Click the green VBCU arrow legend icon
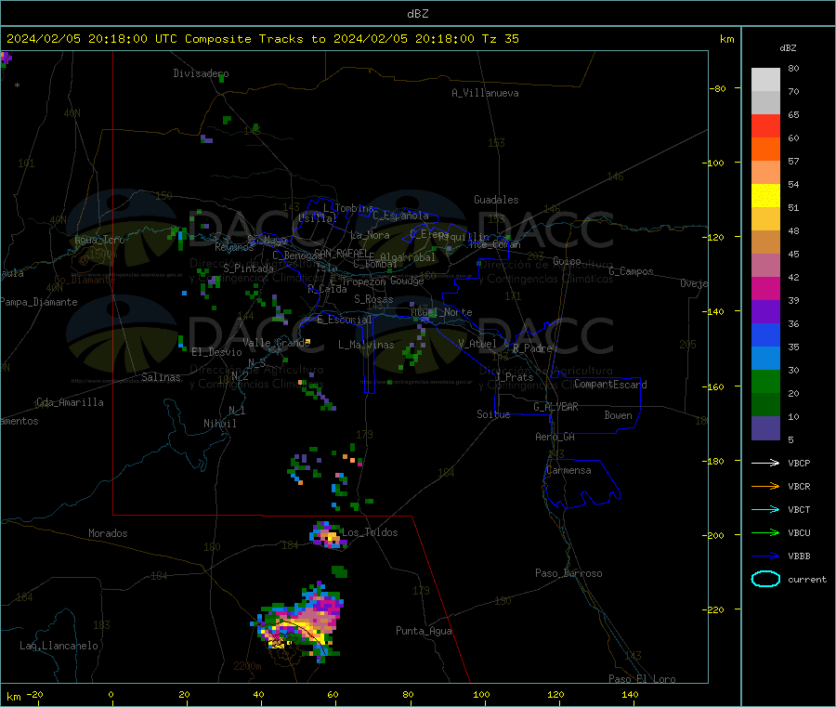Viewport: 836px width, 707px height. coord(765,532)
